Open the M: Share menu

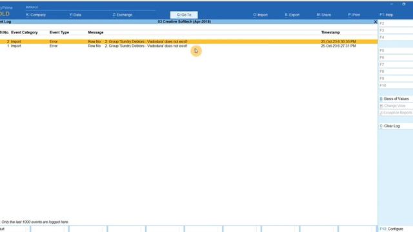[324, 15]
